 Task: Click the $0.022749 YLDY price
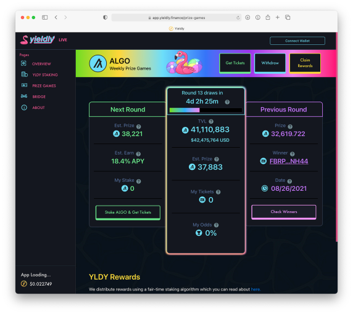(x=41, y=284)
